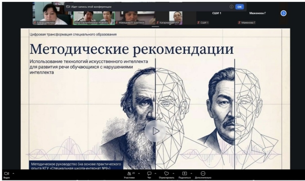The height and width of the screenshot is (181, 305).
Task: Expand arrow next to Участники
Action: 139,173
